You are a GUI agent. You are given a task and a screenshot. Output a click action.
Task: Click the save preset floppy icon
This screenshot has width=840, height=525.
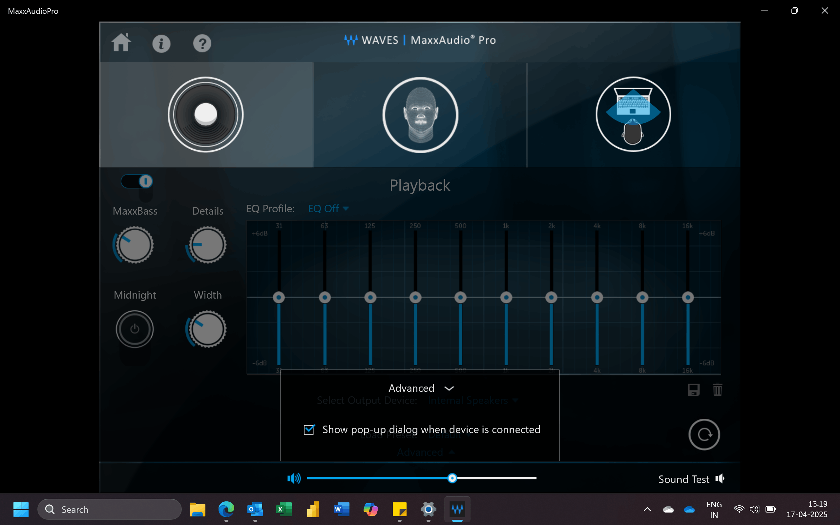click(694, 389)
